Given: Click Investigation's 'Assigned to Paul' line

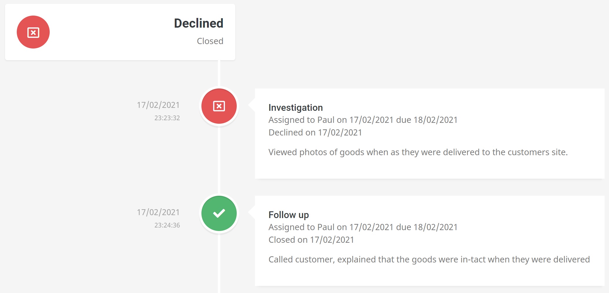Looking at the screenshot, I should (363, 120).
